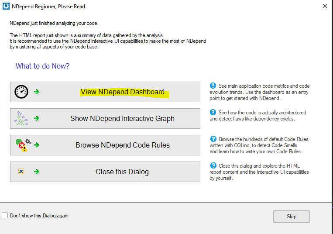The width and height of the screenshot is (333, 234).
Task: Click the dashboard gauge icon
Action: [x=21, y=92]
